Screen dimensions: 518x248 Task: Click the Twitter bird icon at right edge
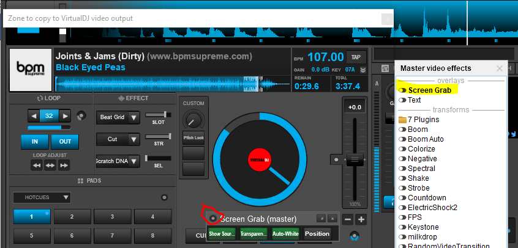(x=513, y=134)
